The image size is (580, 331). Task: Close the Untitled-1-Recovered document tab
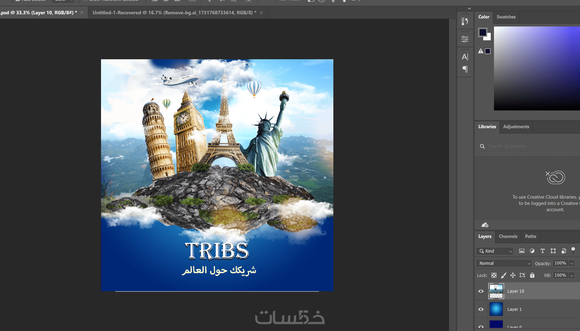coord(261,13)
